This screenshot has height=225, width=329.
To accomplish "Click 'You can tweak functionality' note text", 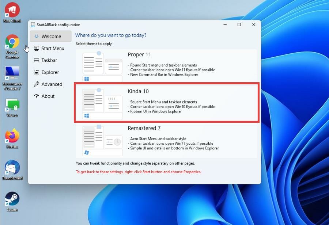I will (135, 163).
